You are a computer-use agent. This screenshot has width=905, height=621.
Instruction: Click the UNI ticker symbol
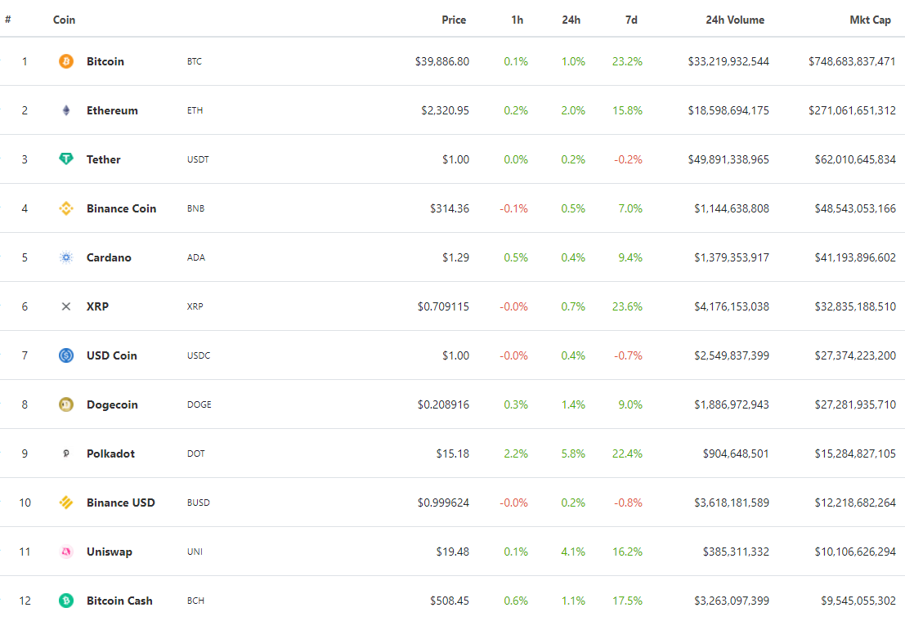tap(195, 552)
